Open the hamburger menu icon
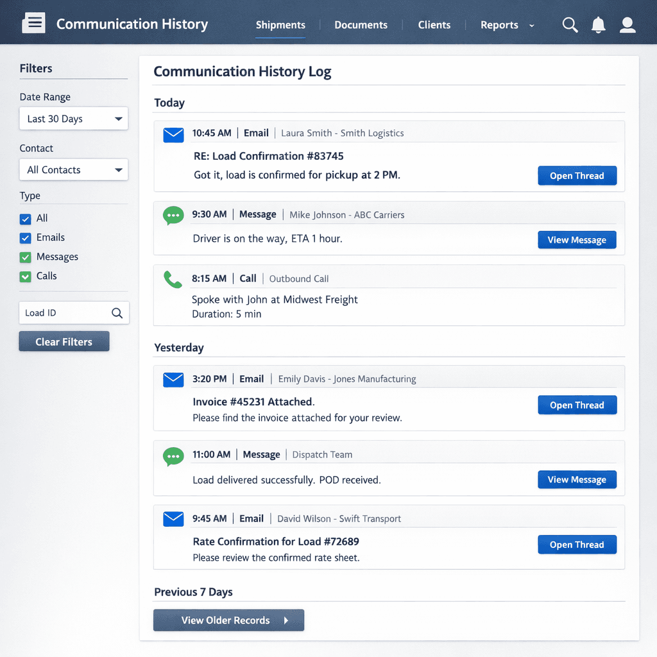657x657 pixels. click(33, 22)
